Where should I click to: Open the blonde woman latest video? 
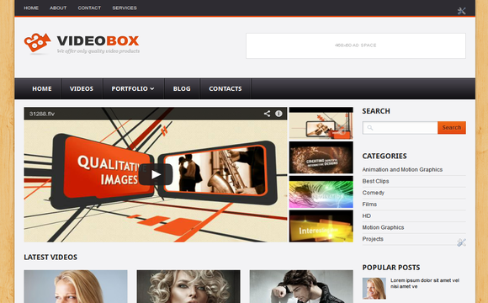pos(76,286)
